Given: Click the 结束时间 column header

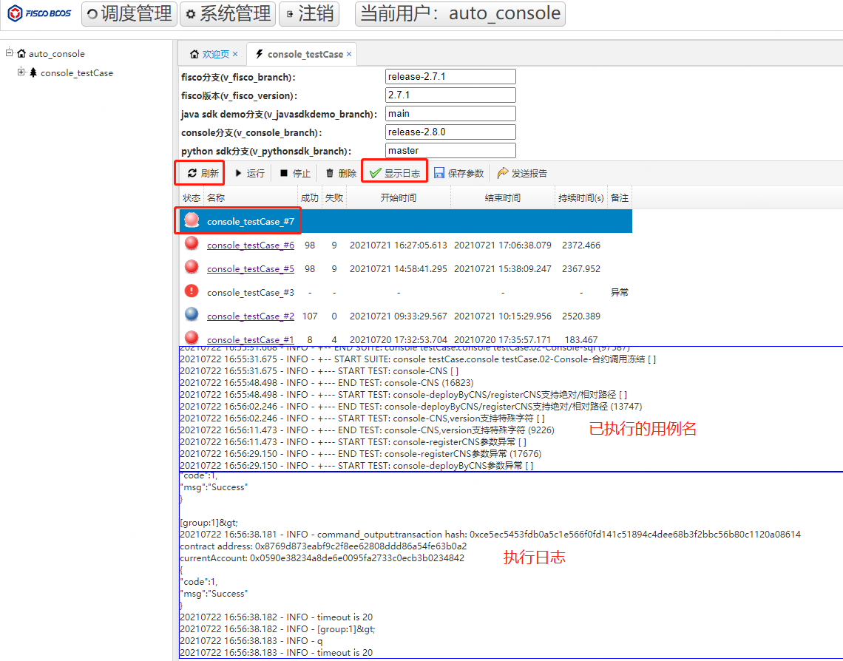Looking at the screenshot, I should (x=503, y=197).
